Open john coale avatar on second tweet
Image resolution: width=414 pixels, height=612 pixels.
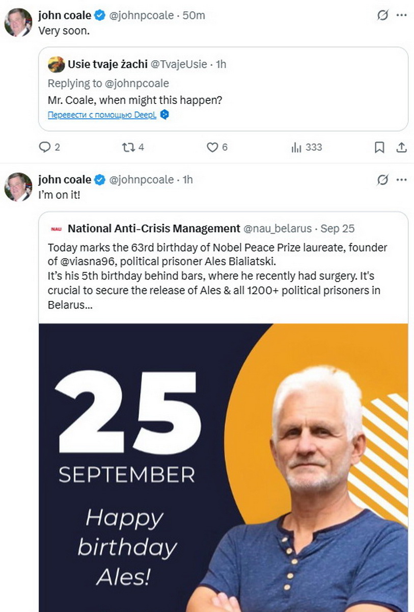(18, 187)
